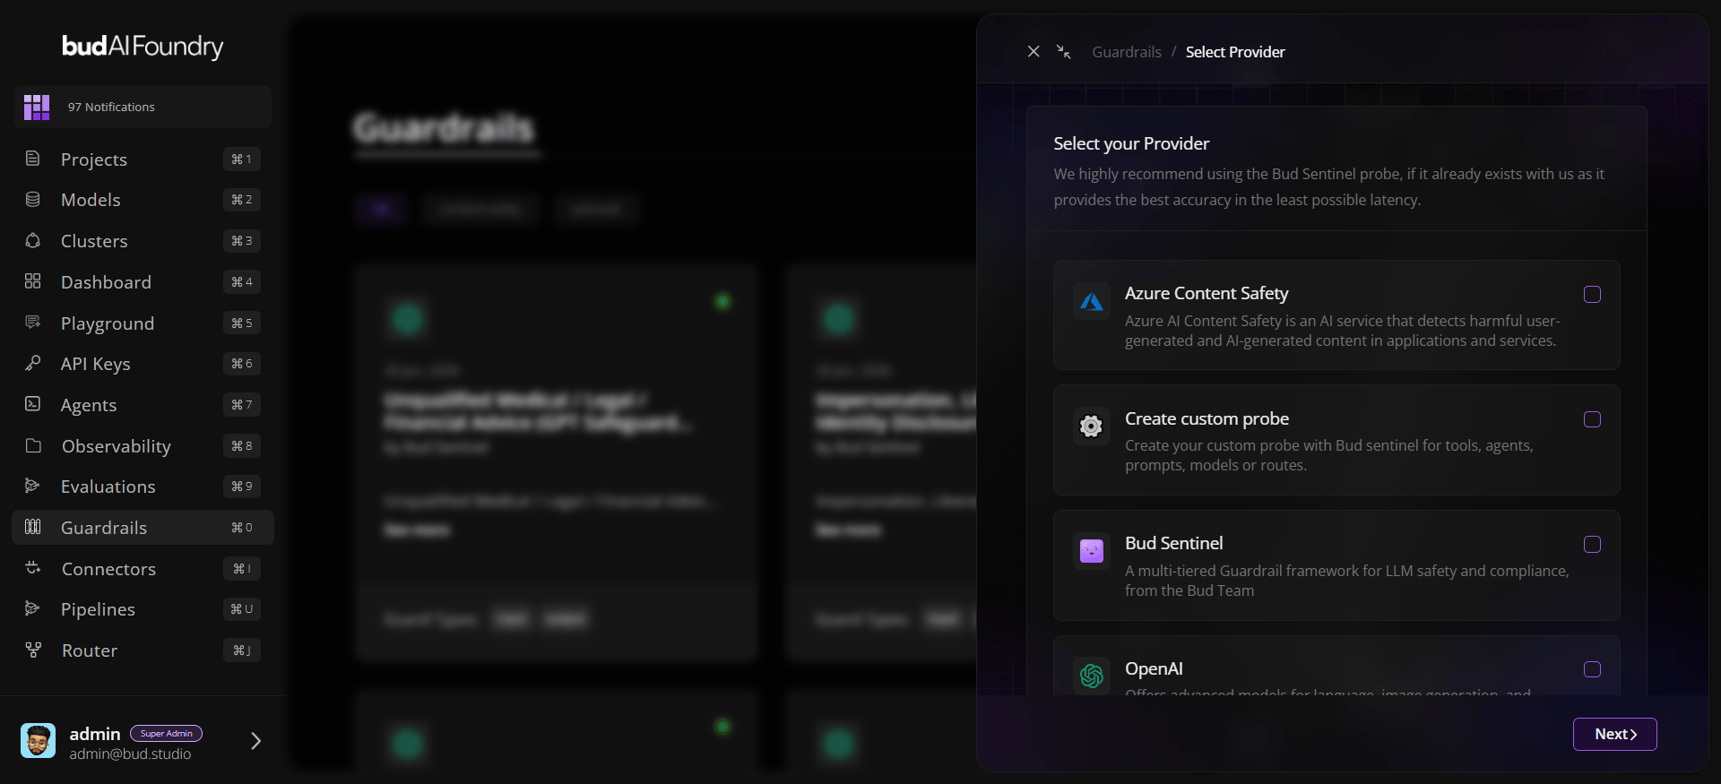Open Dashboard via its grid icon
Screen dimensions: 1721x784
(33, 281)
